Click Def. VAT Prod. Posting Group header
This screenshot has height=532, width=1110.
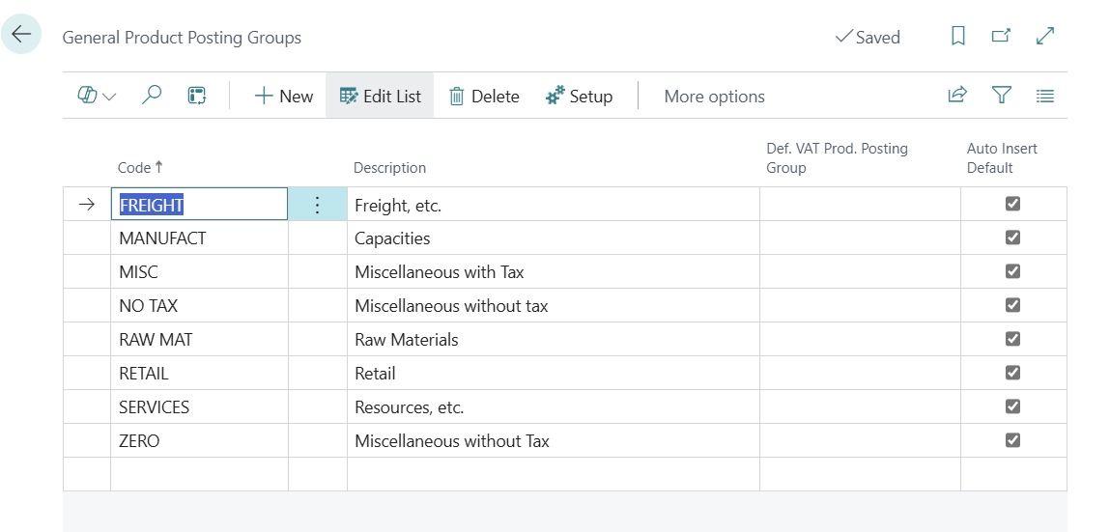[x=837, y=157]
